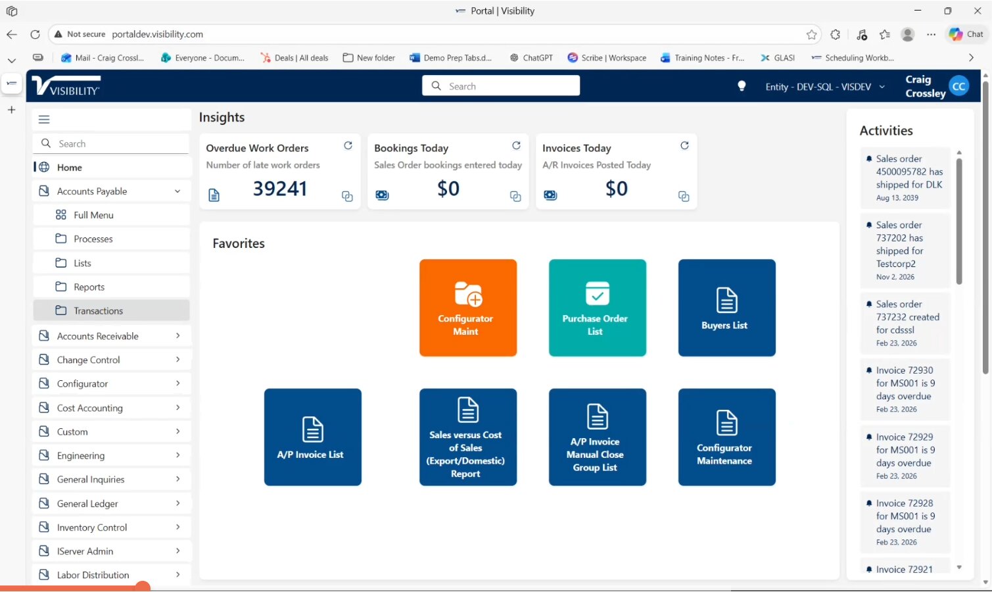
Task: Open the Purchase Order List tile
Action: click(x=597, y=308)
